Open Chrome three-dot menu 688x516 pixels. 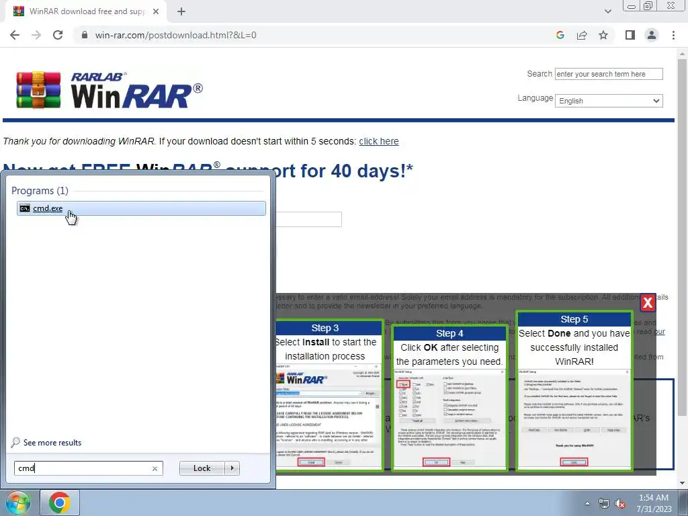coord(673,35)
